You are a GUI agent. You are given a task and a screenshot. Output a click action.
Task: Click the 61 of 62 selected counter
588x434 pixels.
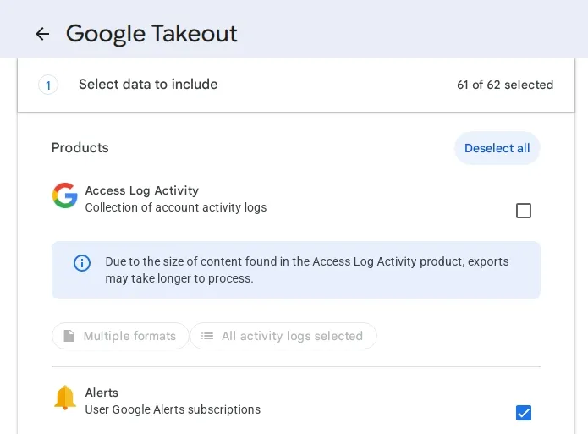pyautogui.click(x=505, y=85)
